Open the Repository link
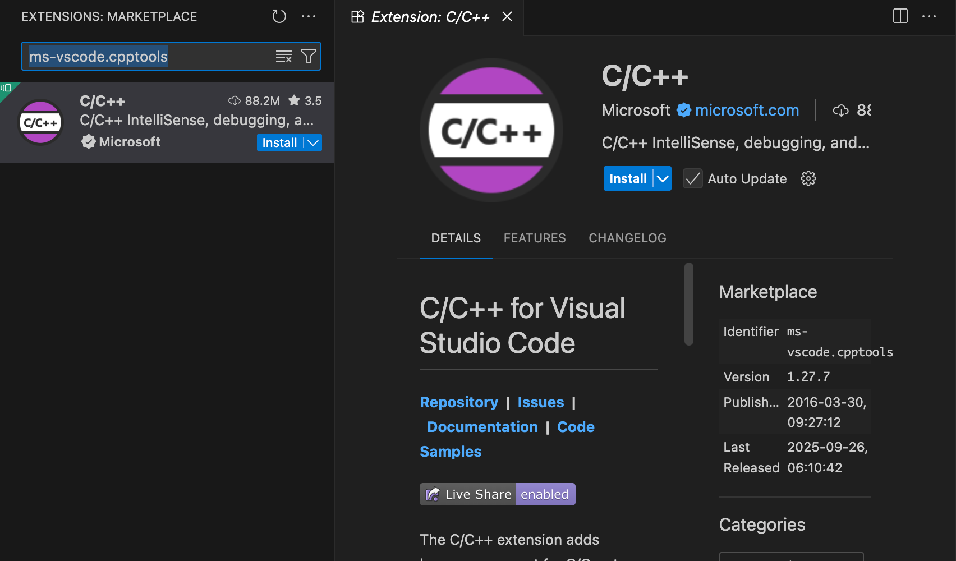The width and height of the screenshot is (956, 561). [x=458, y=402]
